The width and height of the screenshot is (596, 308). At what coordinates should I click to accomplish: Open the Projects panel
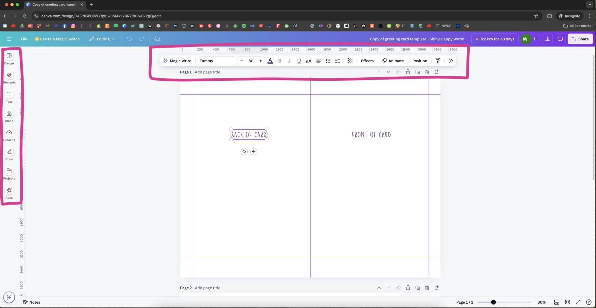(9, 173)
